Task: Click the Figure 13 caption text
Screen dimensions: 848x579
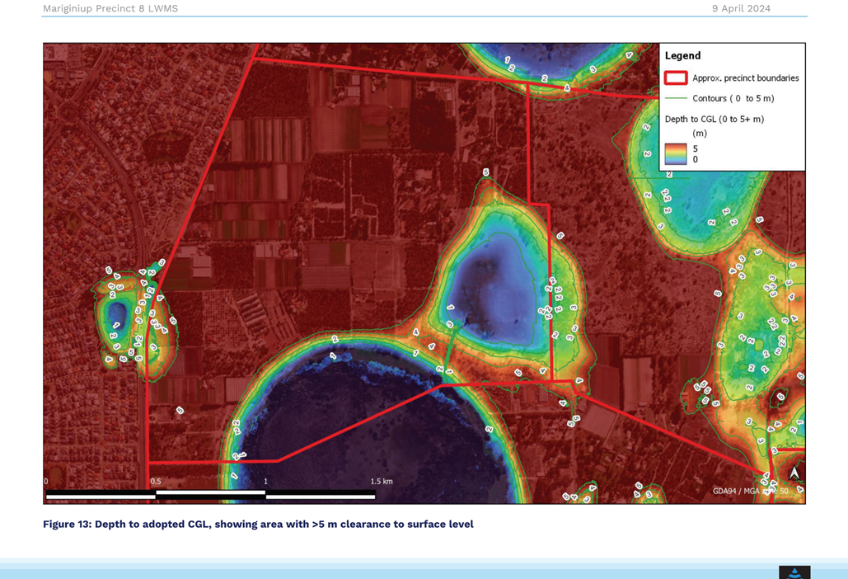Action: coord(258,524)
